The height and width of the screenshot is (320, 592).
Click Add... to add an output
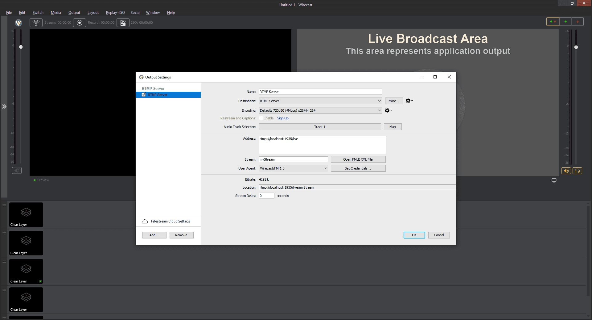[x=154, y=235]
